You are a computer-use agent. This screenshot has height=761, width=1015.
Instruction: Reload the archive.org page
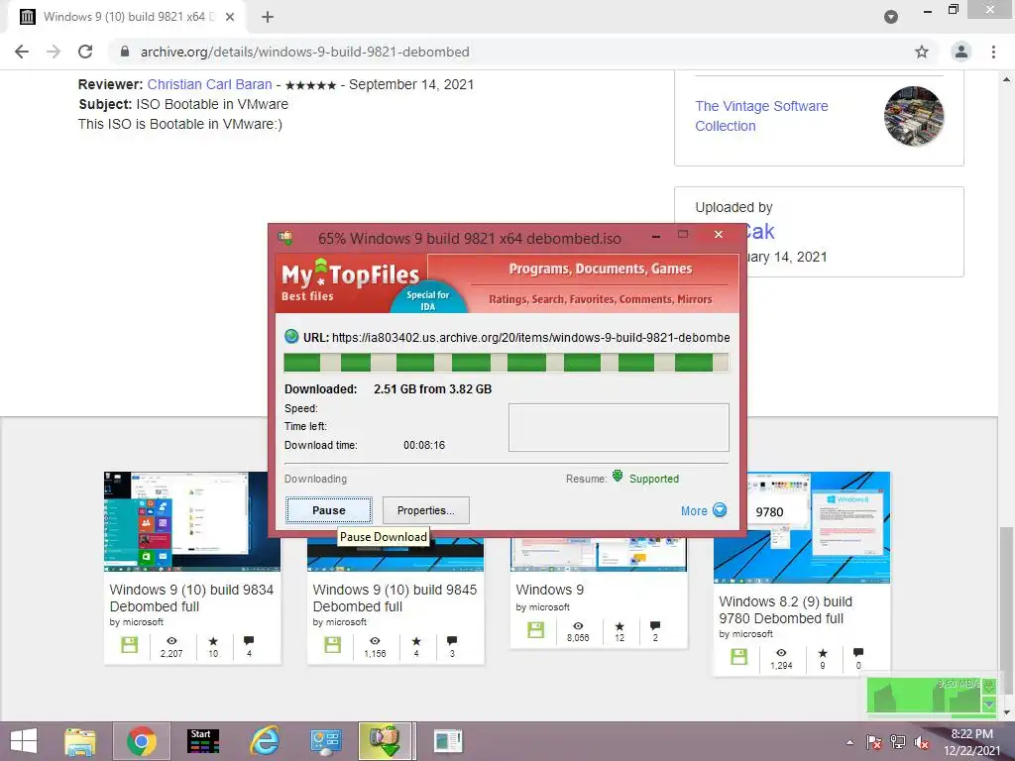tap(85, 52)
